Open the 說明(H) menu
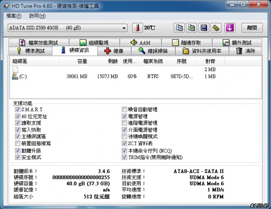The height and width of the screenshot is (209, 271). click(x=37, y=16)
